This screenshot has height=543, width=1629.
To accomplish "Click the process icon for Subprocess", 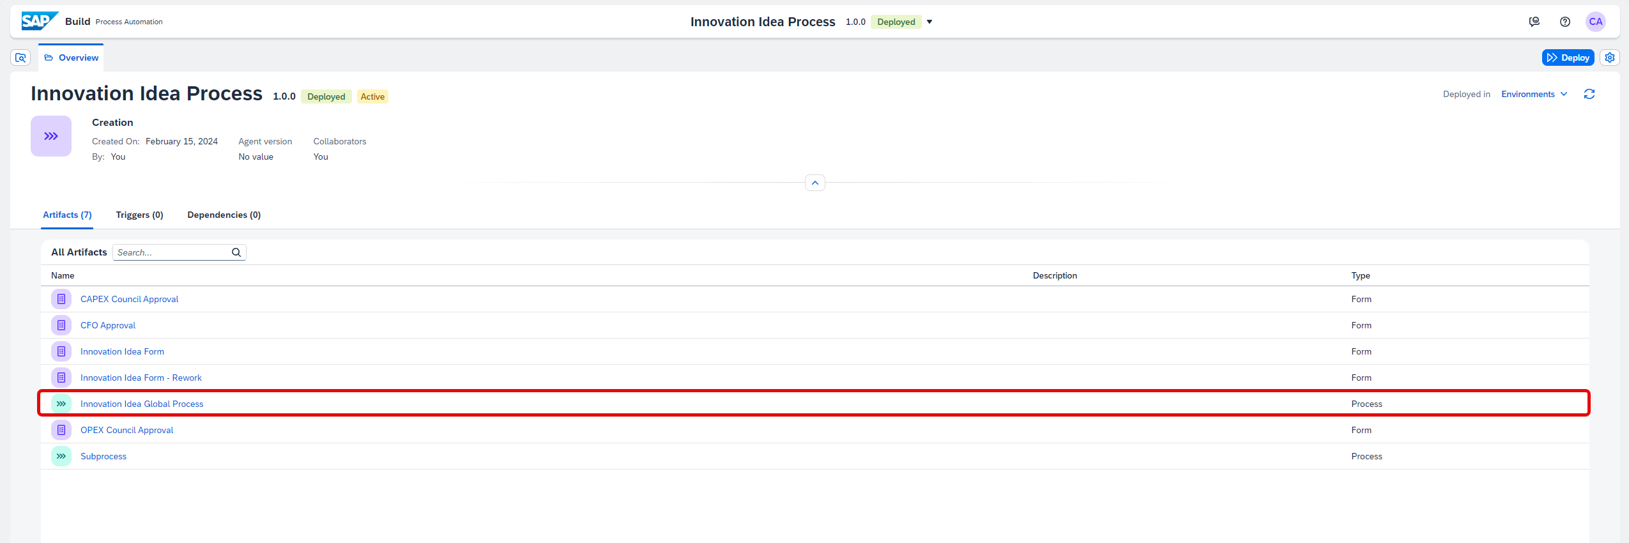I will (x=61, y=456).
